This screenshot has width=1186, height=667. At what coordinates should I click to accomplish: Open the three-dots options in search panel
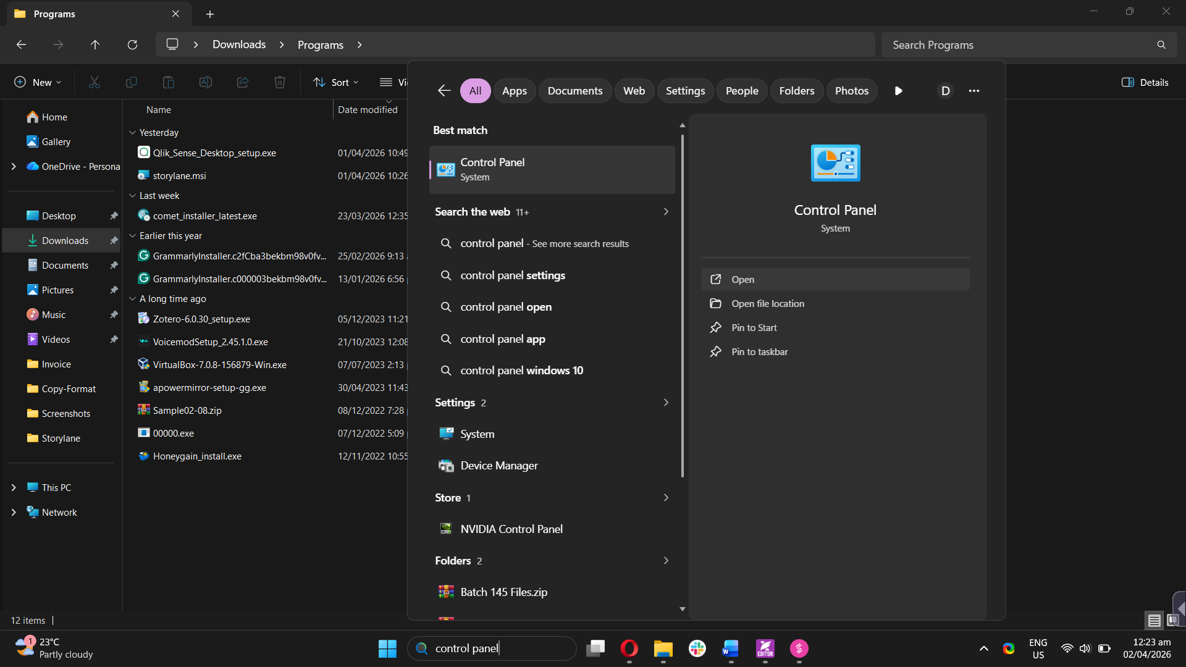974,91
